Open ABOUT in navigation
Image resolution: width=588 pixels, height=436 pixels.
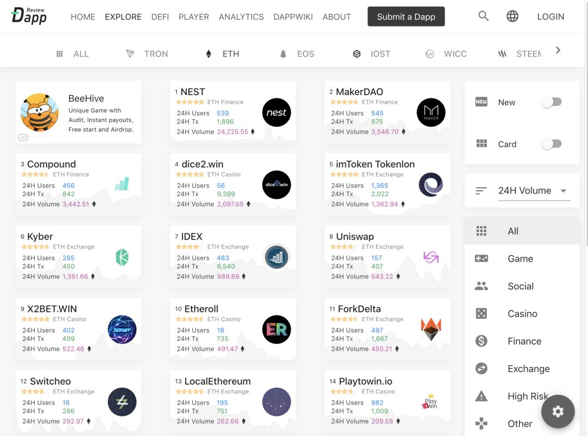[x=337, y=17]
